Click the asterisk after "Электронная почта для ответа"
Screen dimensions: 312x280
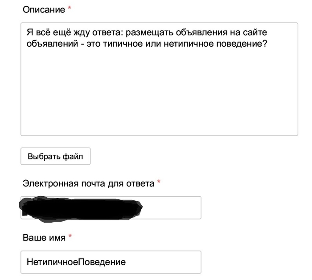[159, 183]
